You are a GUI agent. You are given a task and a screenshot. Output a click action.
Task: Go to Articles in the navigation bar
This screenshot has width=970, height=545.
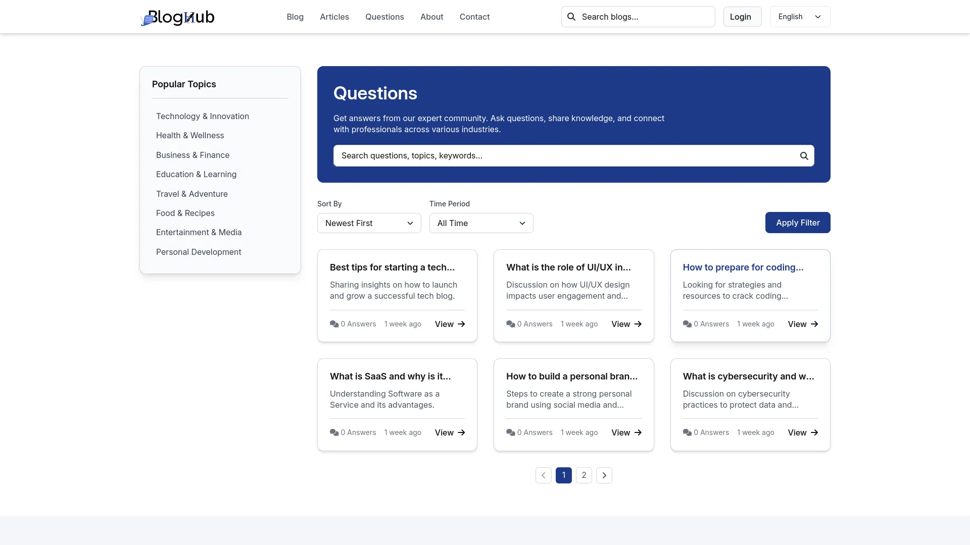click(x=334, y=17)
